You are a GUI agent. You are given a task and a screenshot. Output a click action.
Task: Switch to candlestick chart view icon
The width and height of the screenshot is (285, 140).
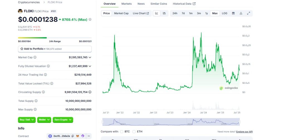click(x=164, y=13)
